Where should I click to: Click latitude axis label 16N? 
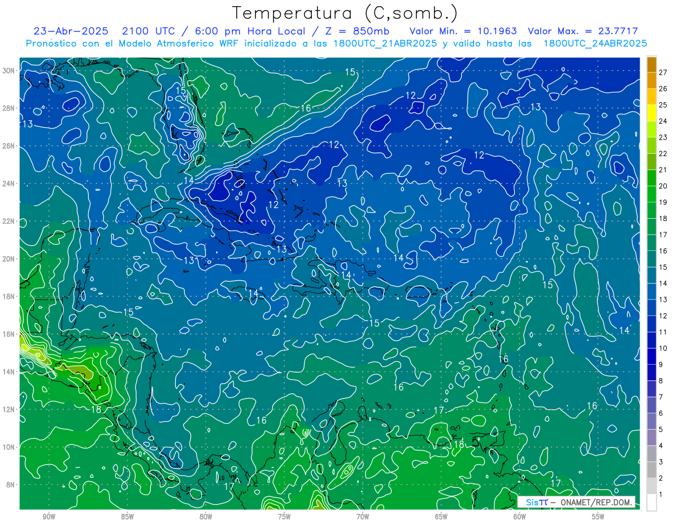(10, 334)
